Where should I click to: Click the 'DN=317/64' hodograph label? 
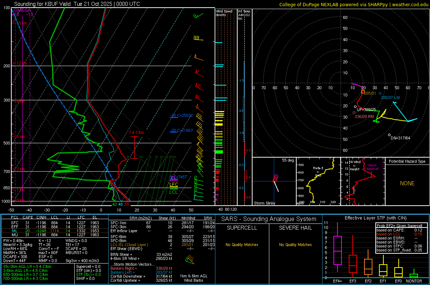point(400,138)
